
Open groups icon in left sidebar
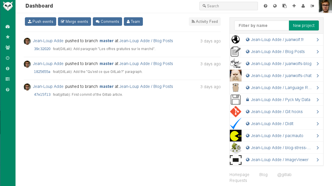pyautogui.click(x=8, y=47)
